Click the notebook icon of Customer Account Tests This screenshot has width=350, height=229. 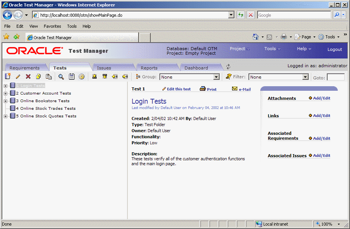point(13,93)
